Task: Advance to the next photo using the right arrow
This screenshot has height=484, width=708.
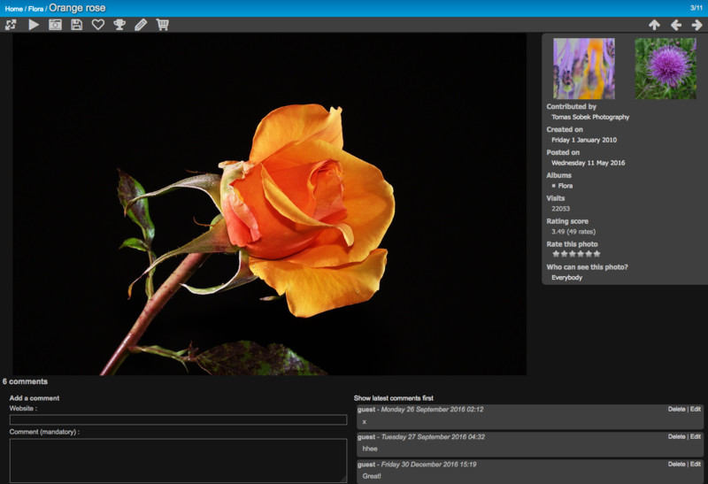Action: (697, 25)
